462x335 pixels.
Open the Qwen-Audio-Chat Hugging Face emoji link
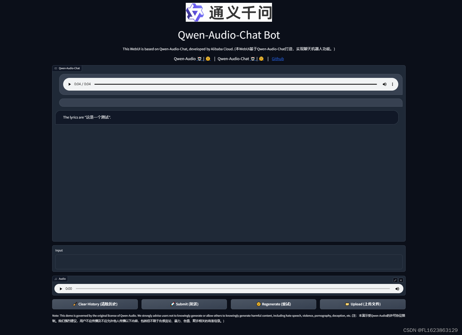261,59
